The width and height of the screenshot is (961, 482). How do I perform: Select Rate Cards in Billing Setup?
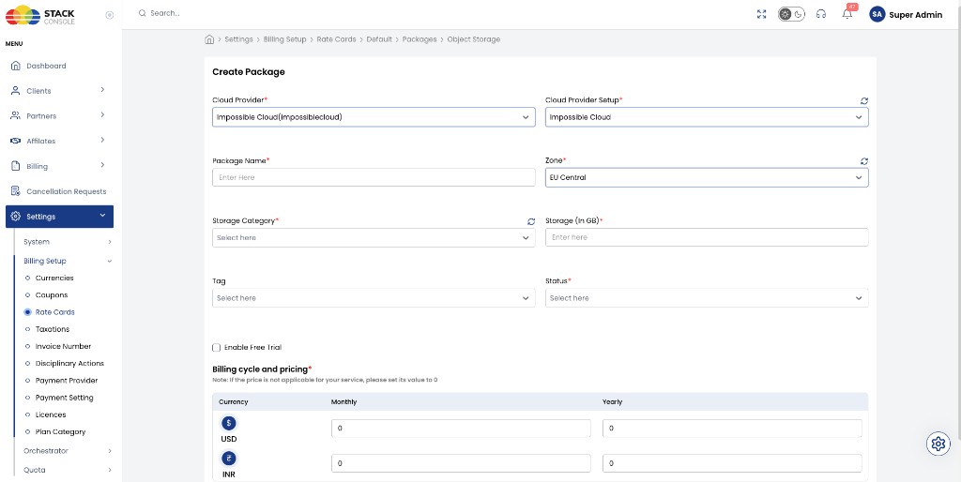55,312
